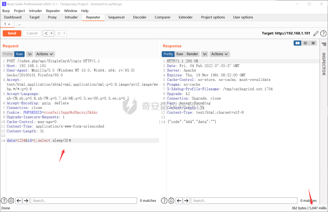Open response search settings gear icon
Screen dimensions: 328x212
coord(171,201)
